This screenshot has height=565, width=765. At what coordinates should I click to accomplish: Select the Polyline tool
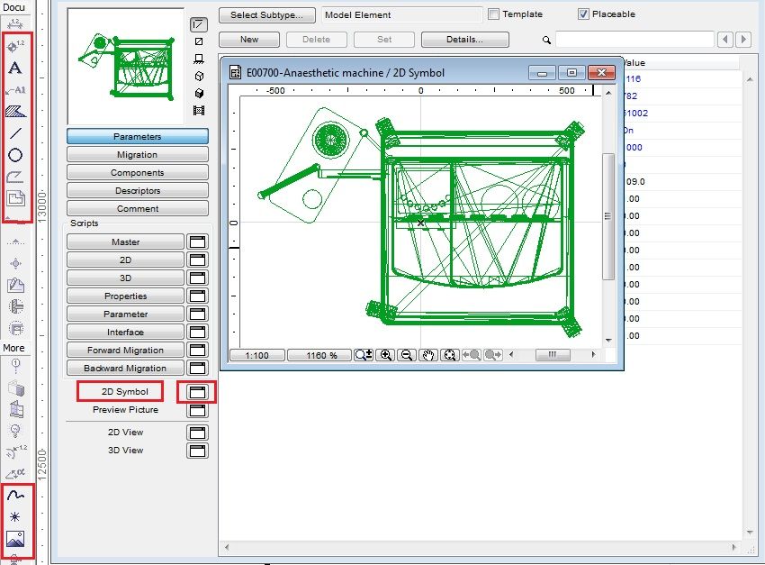[17, 177]
